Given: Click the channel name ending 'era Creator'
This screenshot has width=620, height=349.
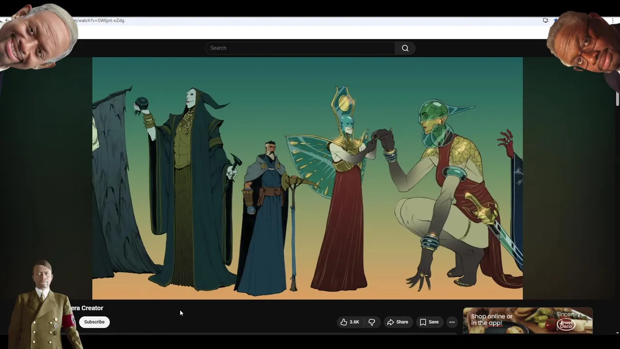Looking at the screenshot, I should pos(87,308).
